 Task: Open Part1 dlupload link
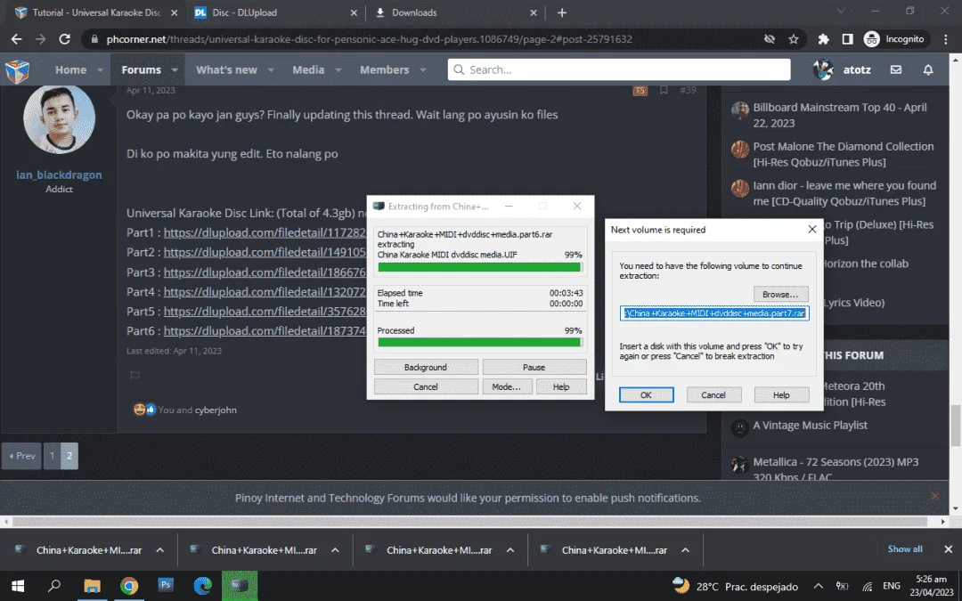click(x=265, y=232)
